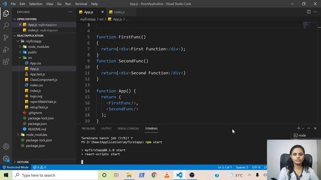Open the View menu
Screen dimensions: 321x180
[50, 3]
